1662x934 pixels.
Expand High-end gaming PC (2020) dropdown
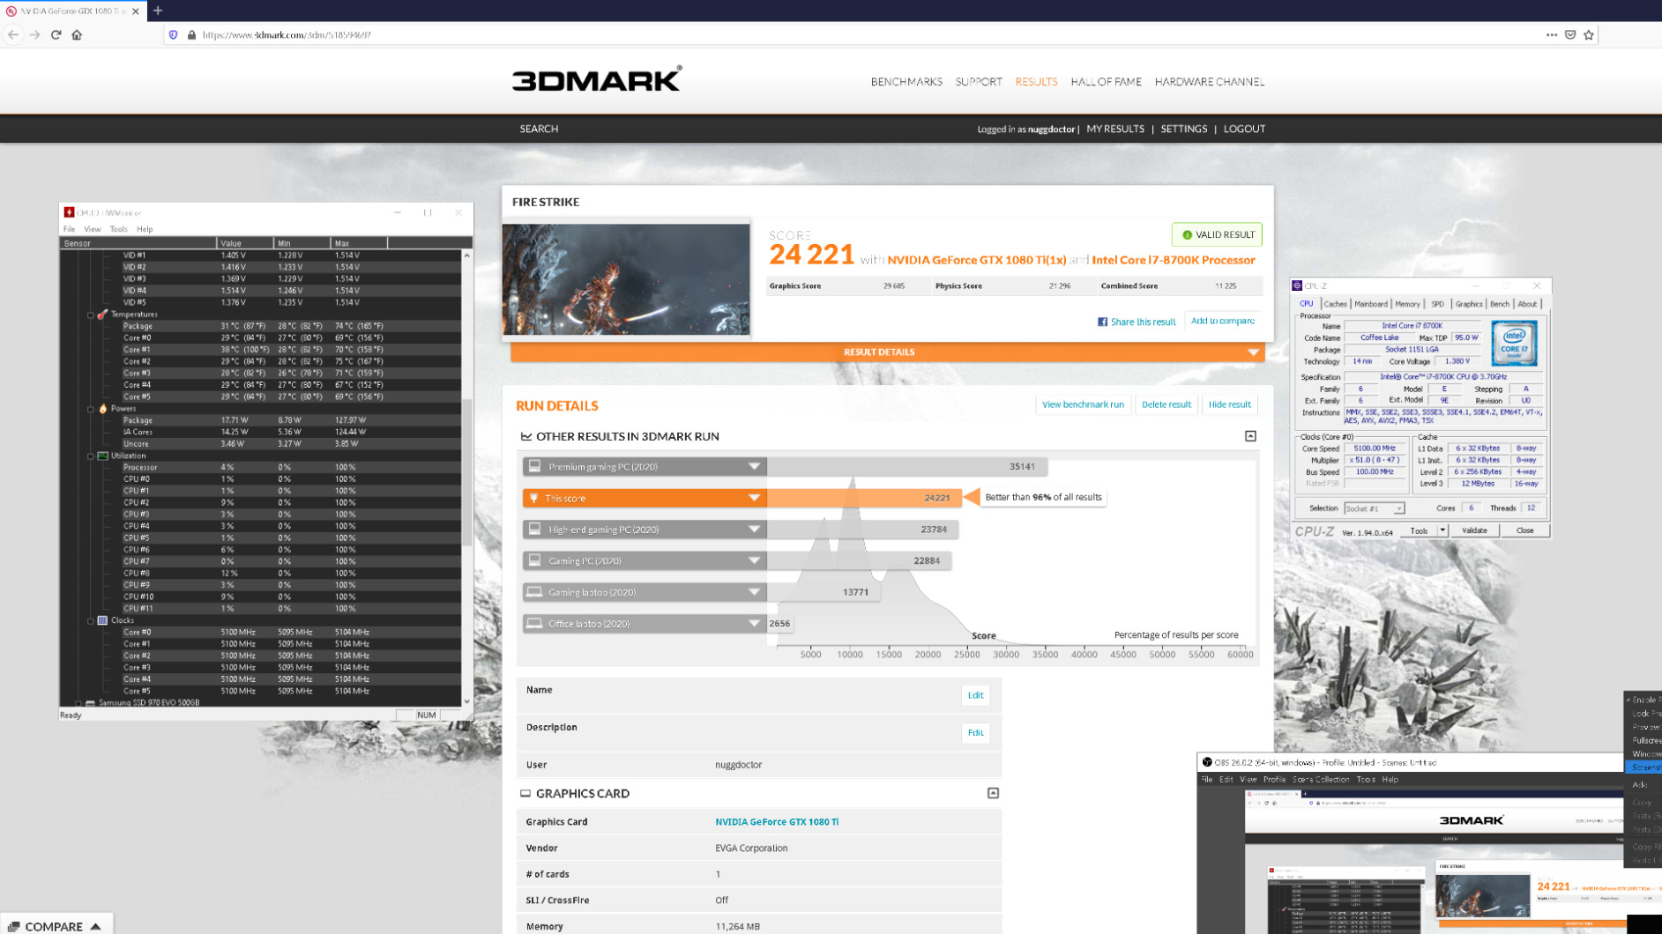click(754, 530)
